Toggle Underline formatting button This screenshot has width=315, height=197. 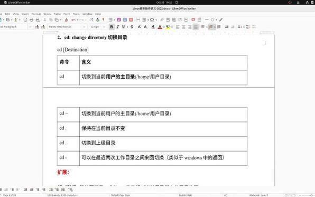[x=124, y=27]
